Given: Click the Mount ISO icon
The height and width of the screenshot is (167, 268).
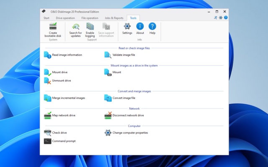Looking at the screenshot, I should [108, 72].
